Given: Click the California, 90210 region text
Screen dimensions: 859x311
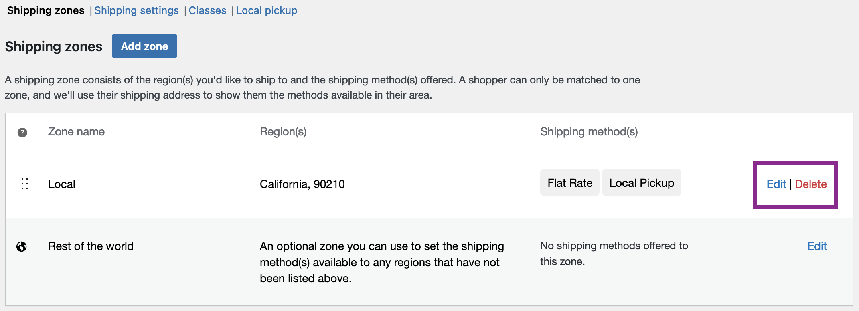Looking at the screenshot, I should point(302,184).
